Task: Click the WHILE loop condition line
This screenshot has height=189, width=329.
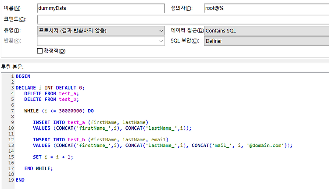Action: (59, 111)
